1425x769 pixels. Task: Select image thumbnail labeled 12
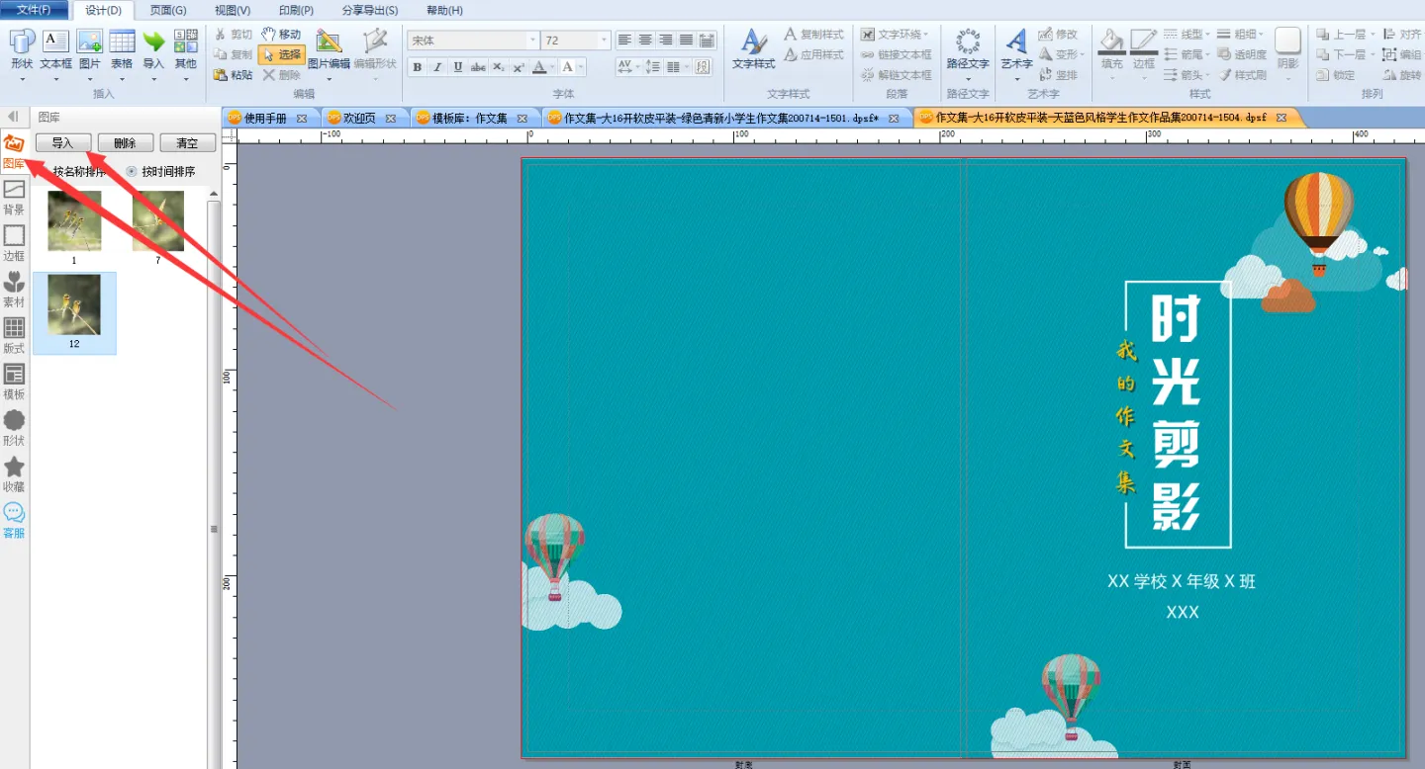[x=74, y=313]
